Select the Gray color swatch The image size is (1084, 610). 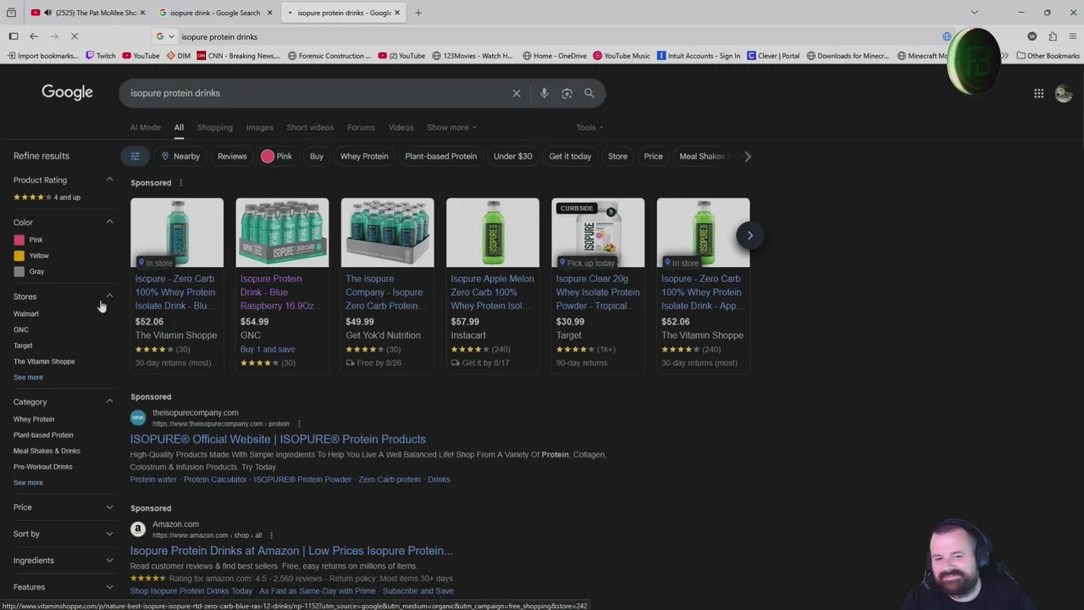19,272
